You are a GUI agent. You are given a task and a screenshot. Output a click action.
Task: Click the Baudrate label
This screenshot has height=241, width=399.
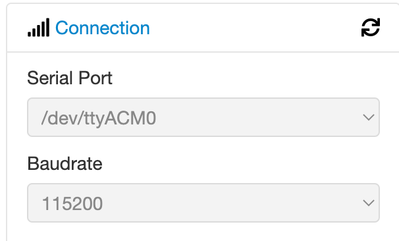point(65,163)
